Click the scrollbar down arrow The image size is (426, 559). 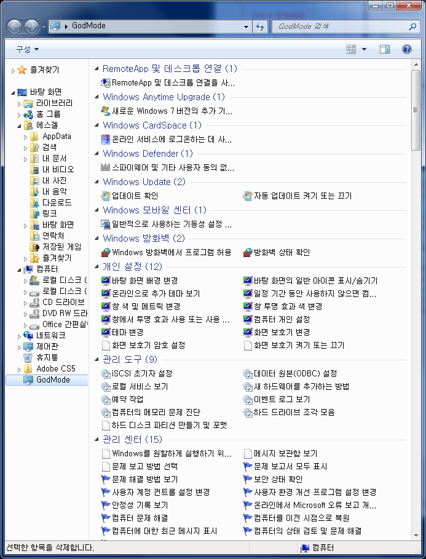point(416,536)
